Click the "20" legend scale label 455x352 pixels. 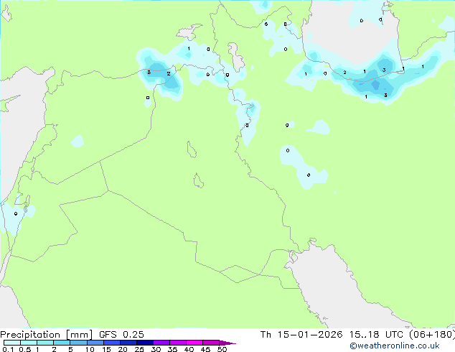coord(123,349)
